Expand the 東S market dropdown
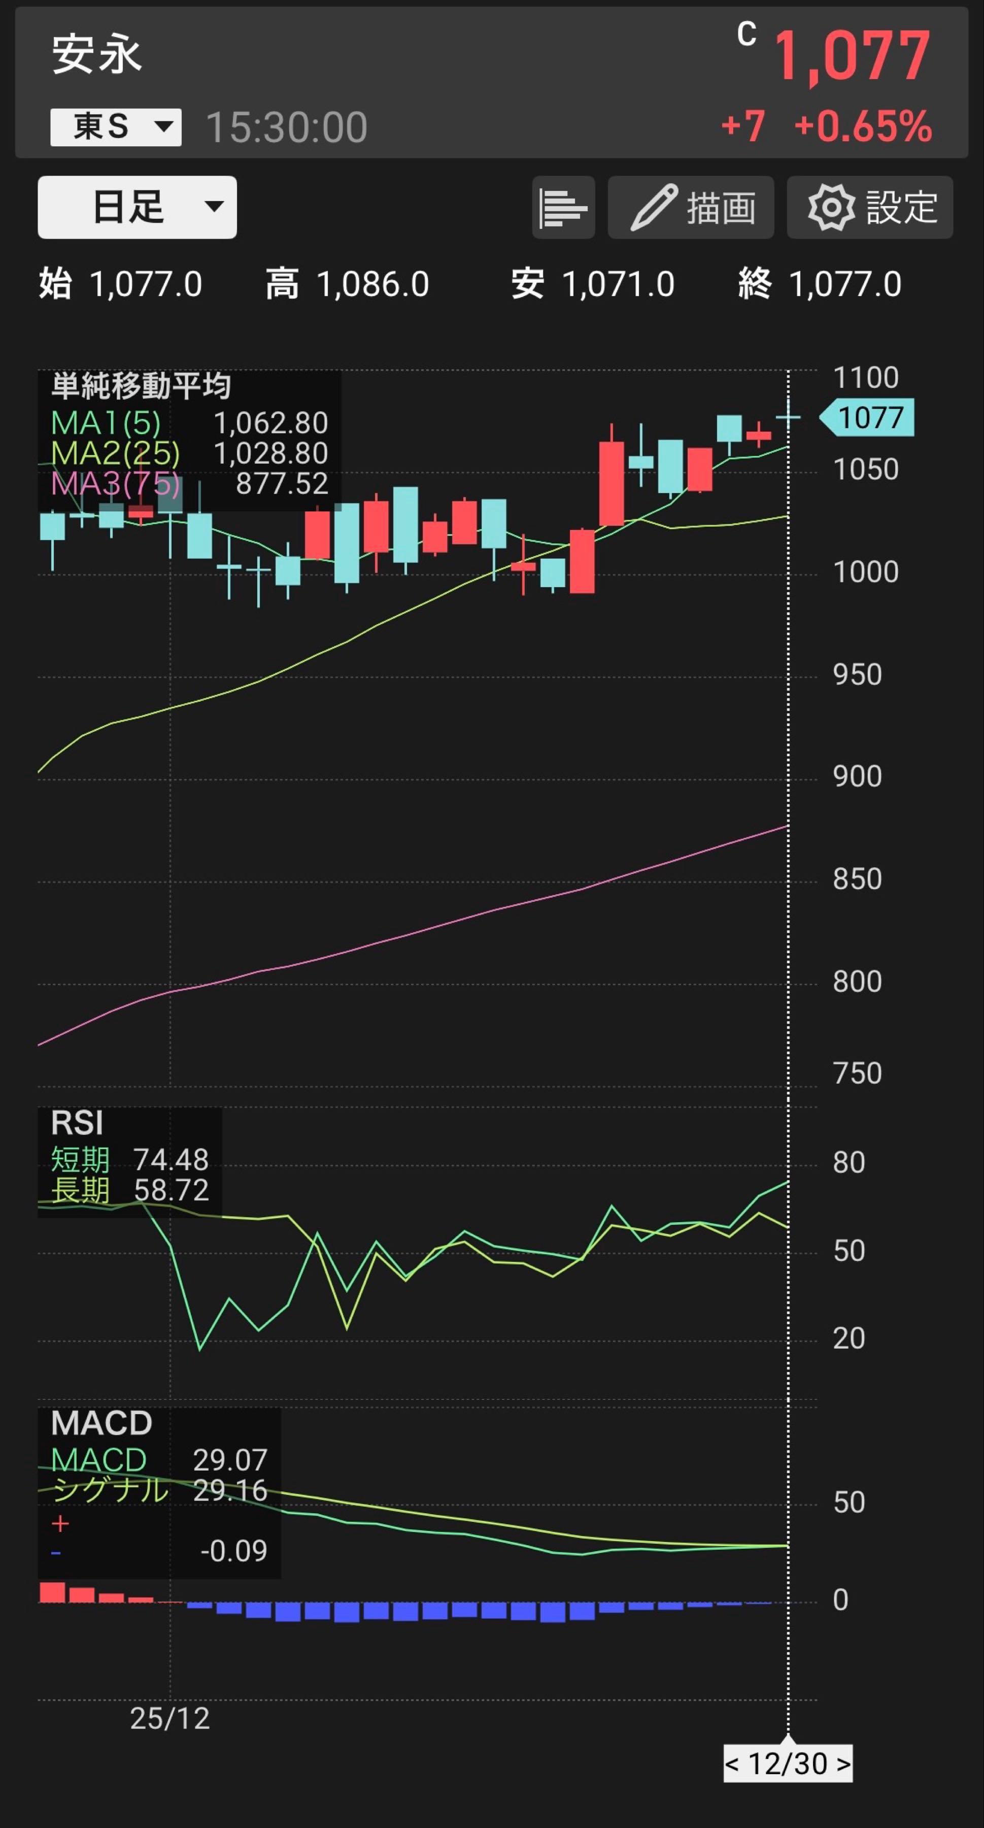This screenshot has width=984, height=1828. 116,127
